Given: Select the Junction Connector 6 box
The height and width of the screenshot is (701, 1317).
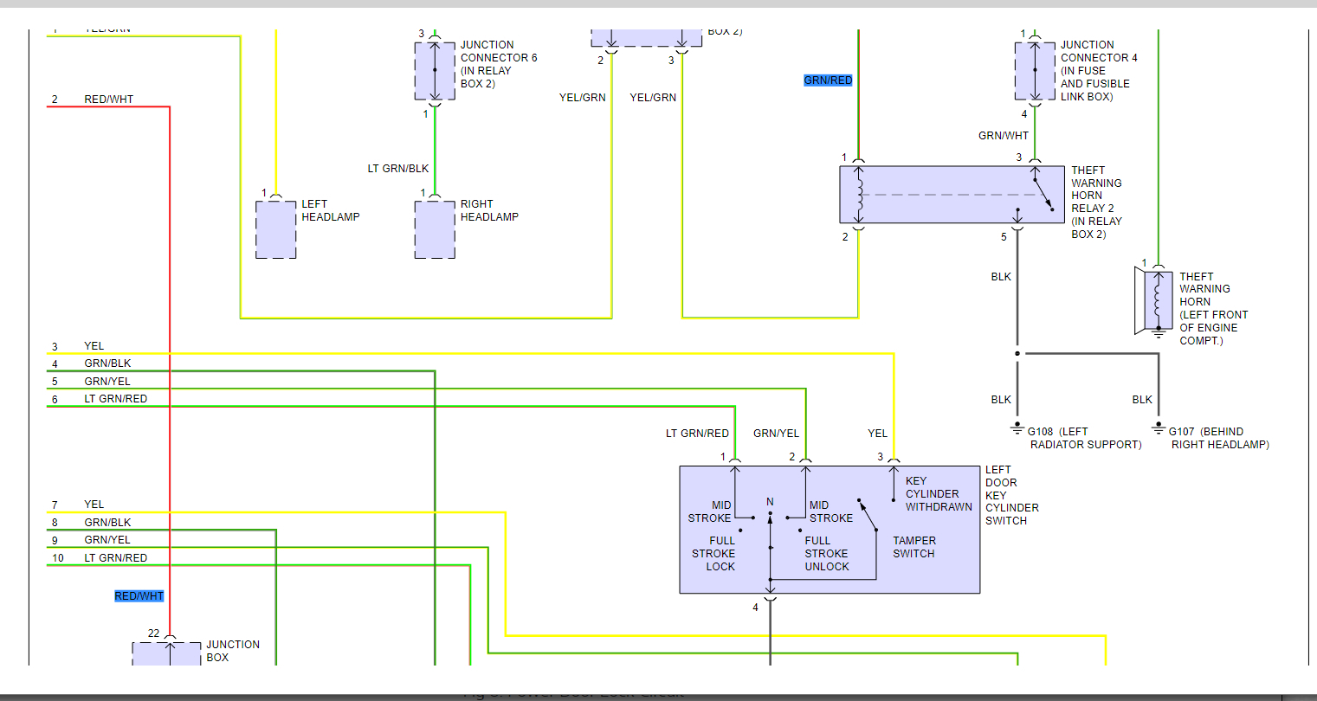Looking at the screenshot, I should click(435, 70).
